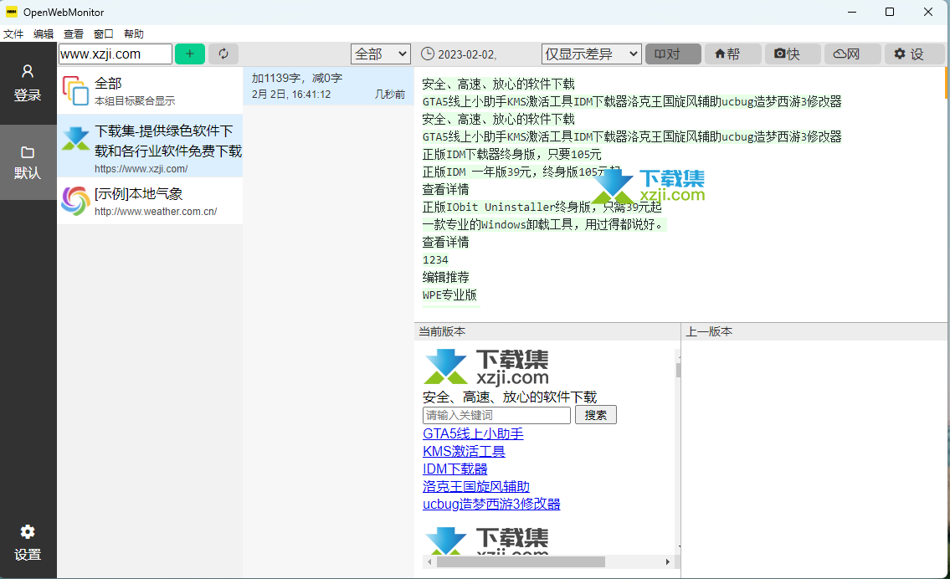Open the 编辑 menu

tap(44, 34)
